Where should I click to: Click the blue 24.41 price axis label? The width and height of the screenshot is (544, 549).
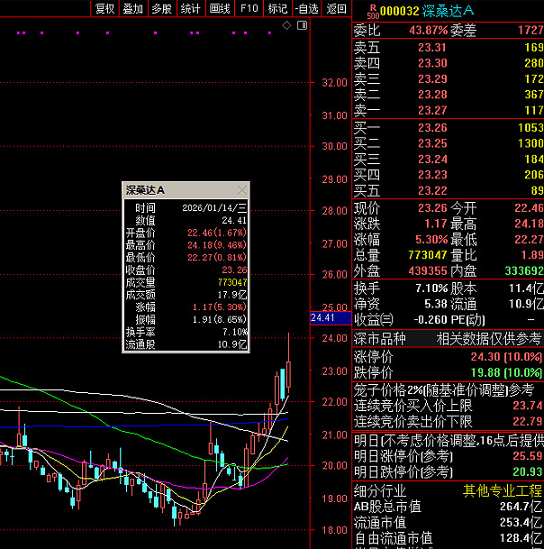[x=322, y=317]
